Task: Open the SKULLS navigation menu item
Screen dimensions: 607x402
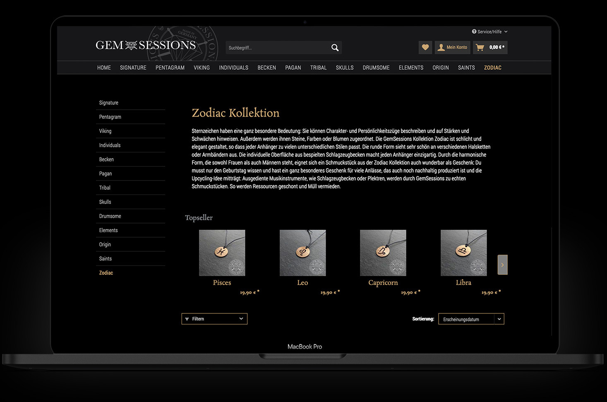Action: (x=344, y=67)
